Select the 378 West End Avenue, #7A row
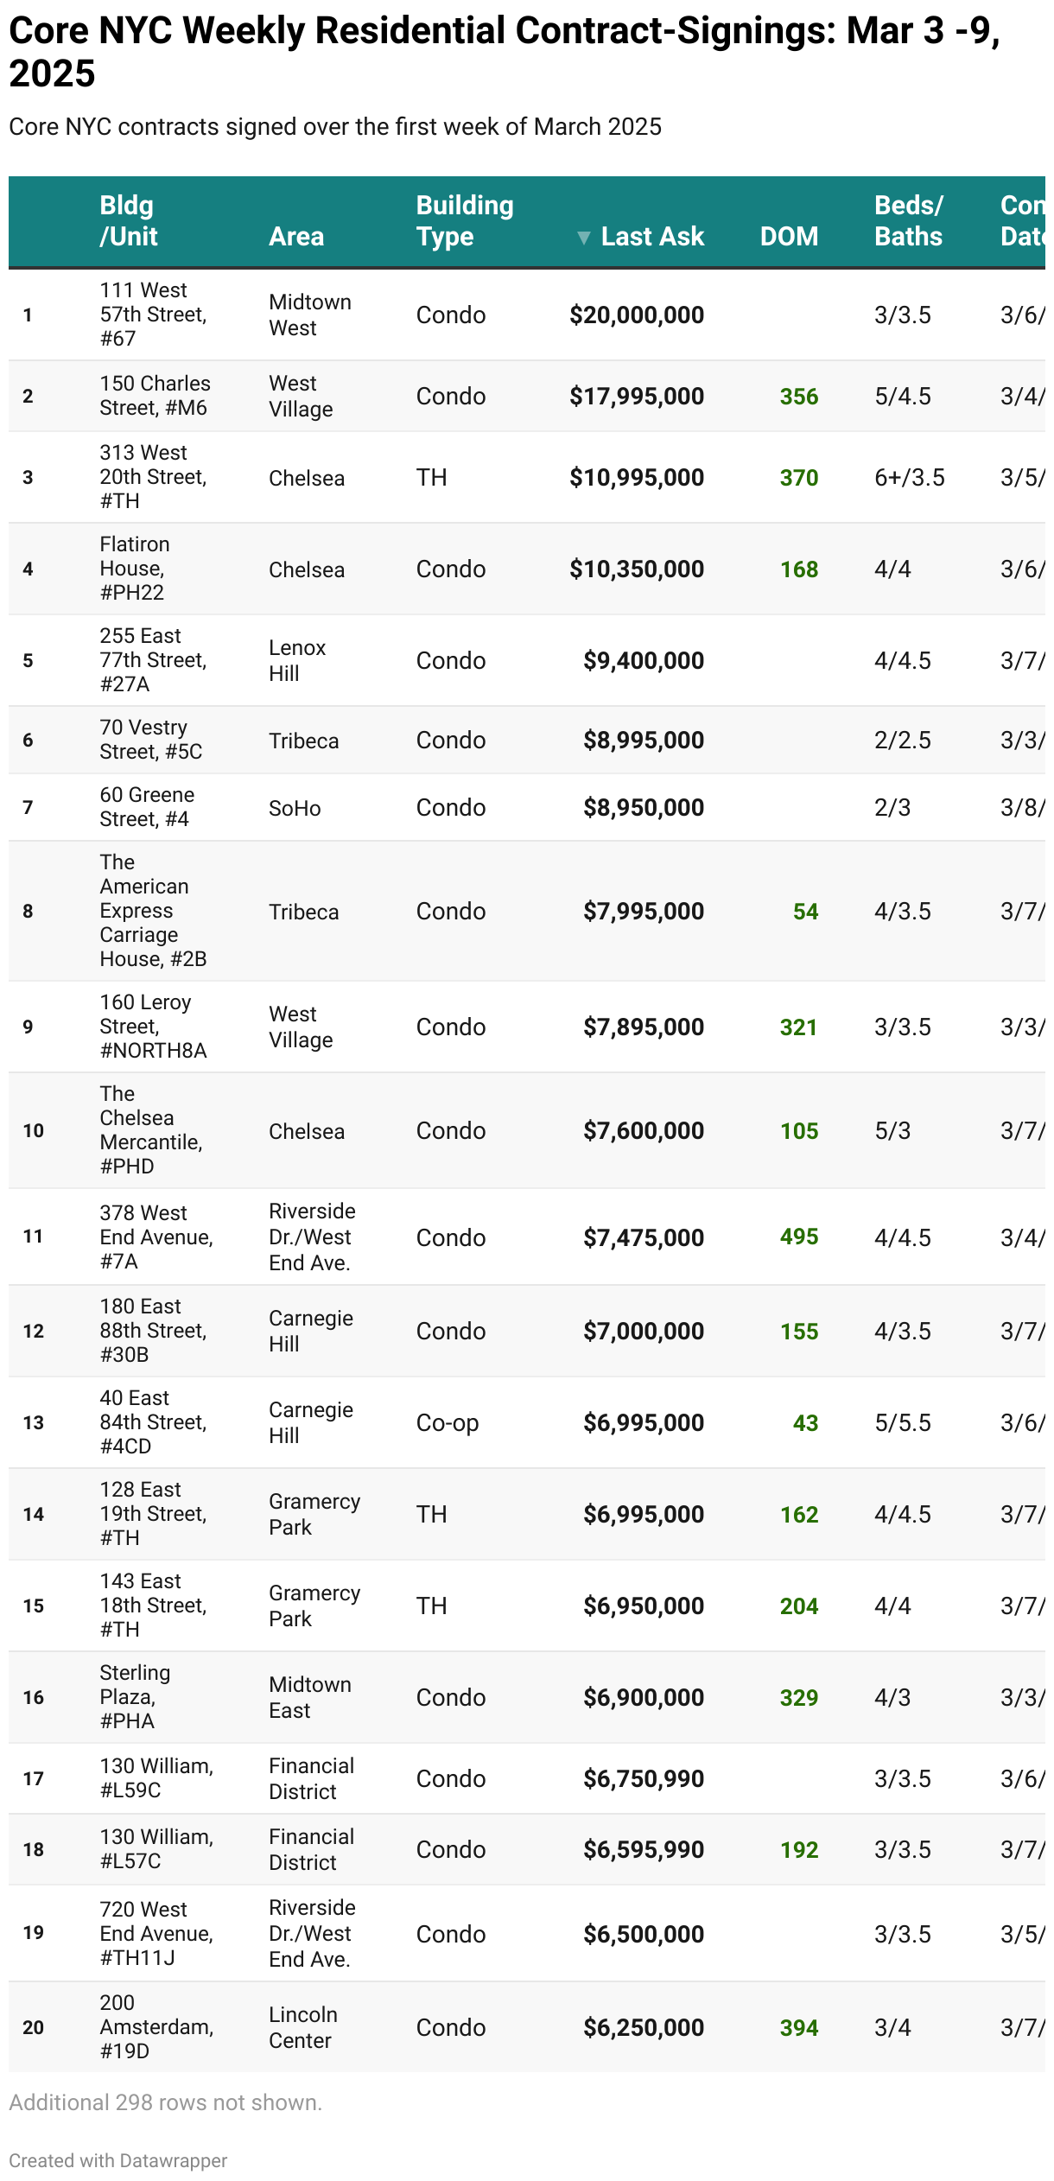 [x=527, y=1237]
